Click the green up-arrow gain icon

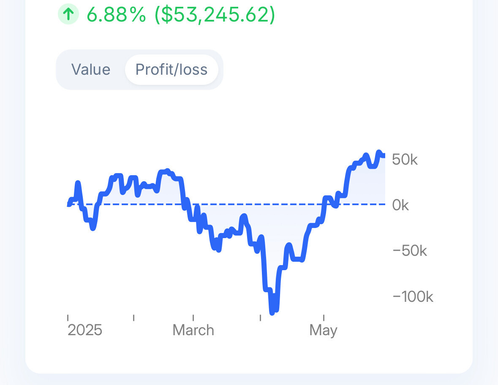point(68,14)
